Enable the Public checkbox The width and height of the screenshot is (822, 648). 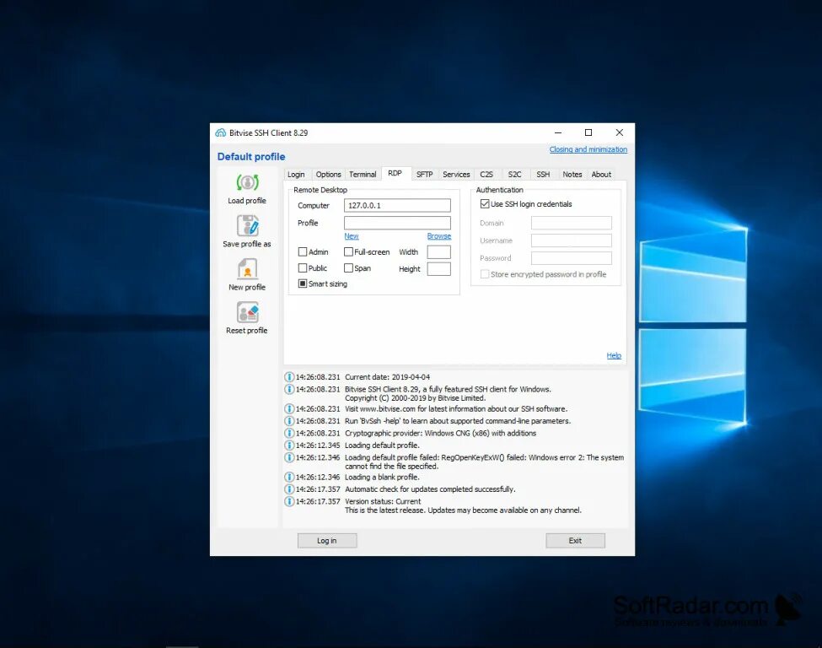(x=303, y=268)
